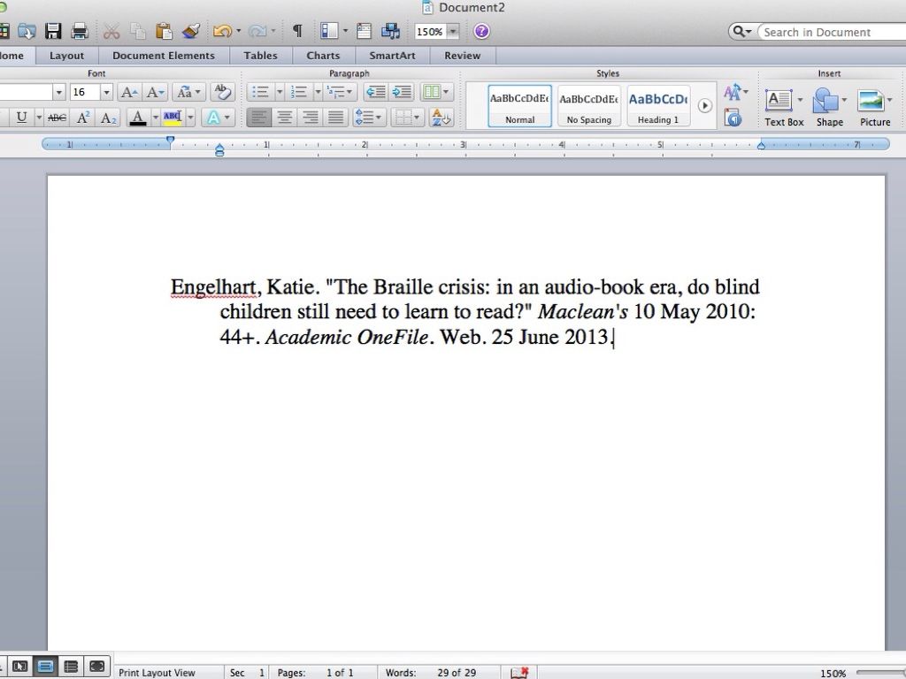Toggle Underline formatting
Viewport: 906px width, 679px height.
pos(22,118)
